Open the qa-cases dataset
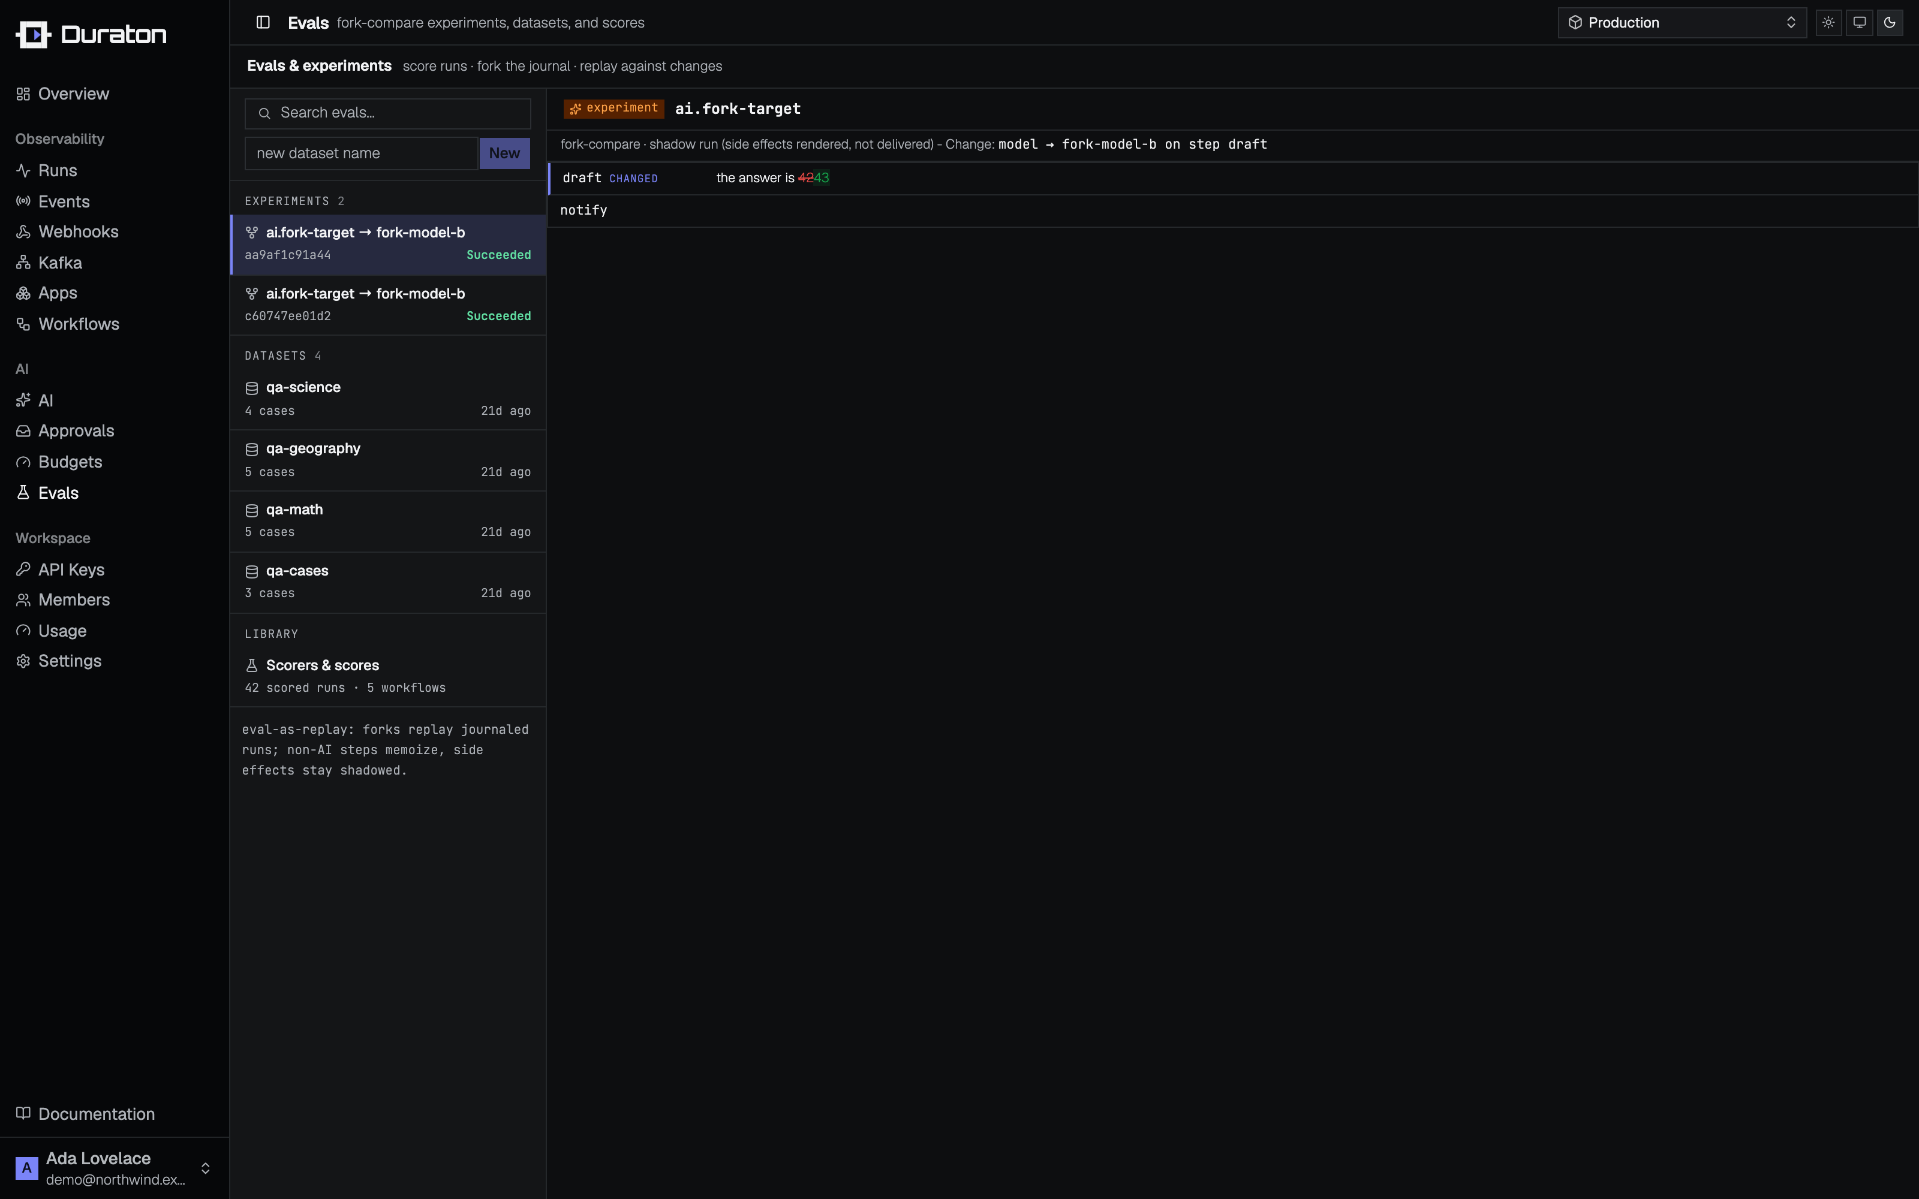1919x1199 pixels. coord(388,582)
